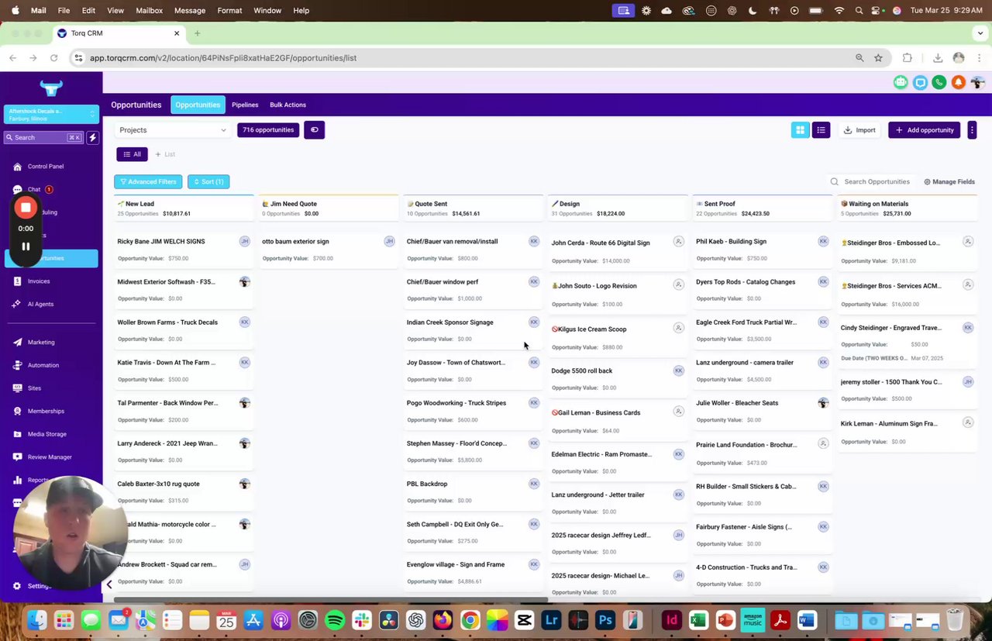
Task: Click the Import button
Action: pos(859,130)
